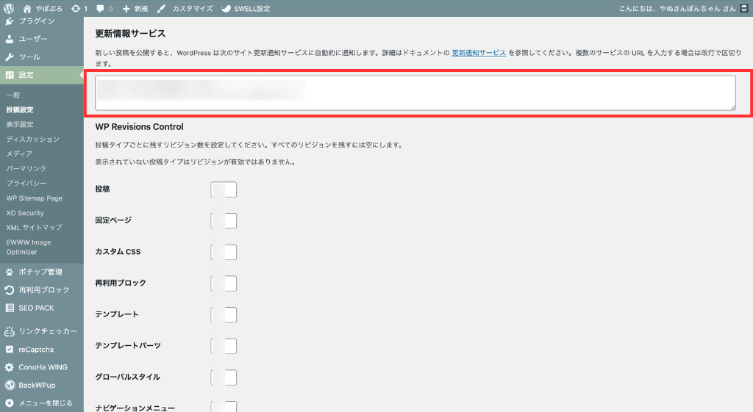Viewport: 753px width, 412px height.
Task: Click the collapse menu arrow icon
Action: 9,403
